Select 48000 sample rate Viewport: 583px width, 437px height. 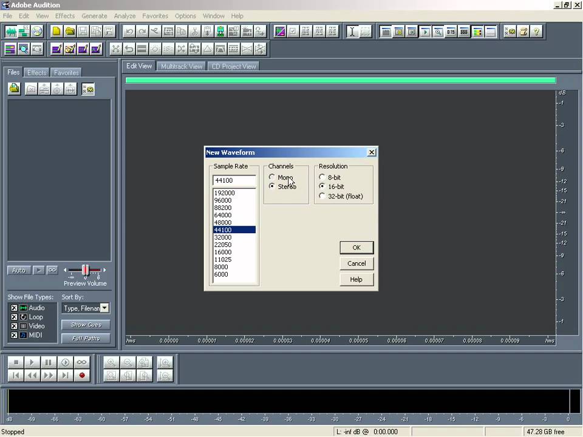pyautogui.click(x=234, y=223)
